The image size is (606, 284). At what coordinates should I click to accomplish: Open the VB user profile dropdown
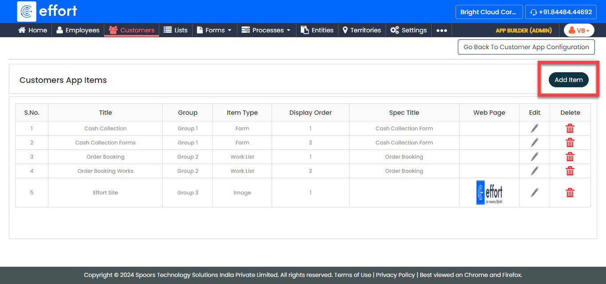pyautogui.click(x=579, y=30)
